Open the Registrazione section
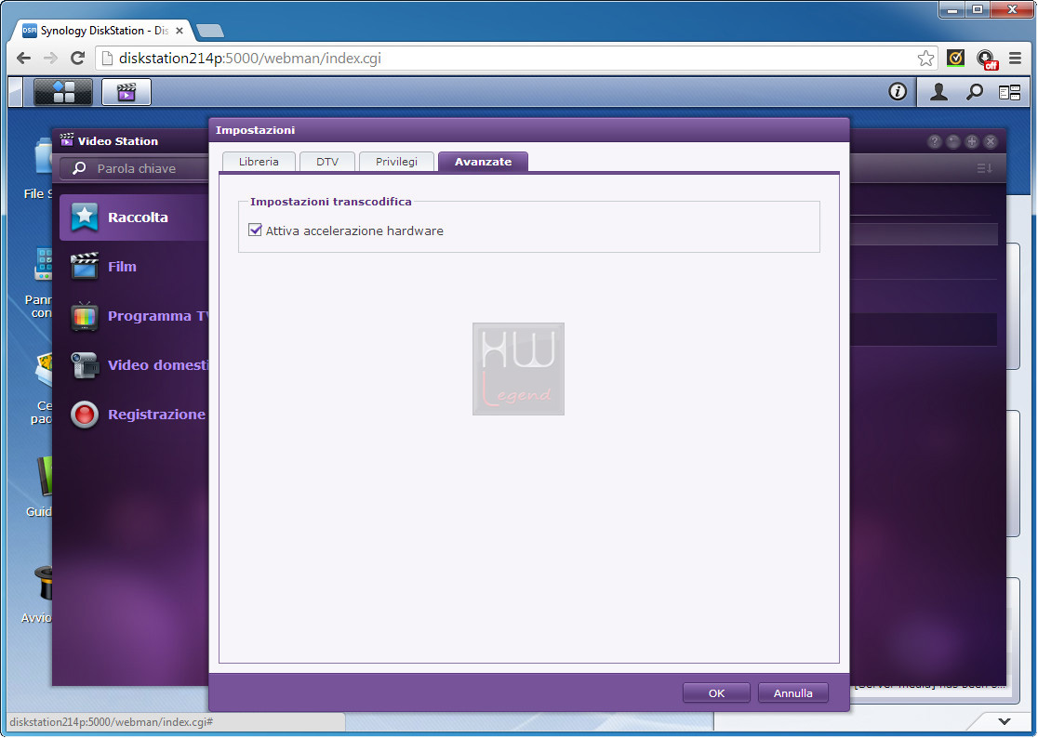 click(134, 415)
